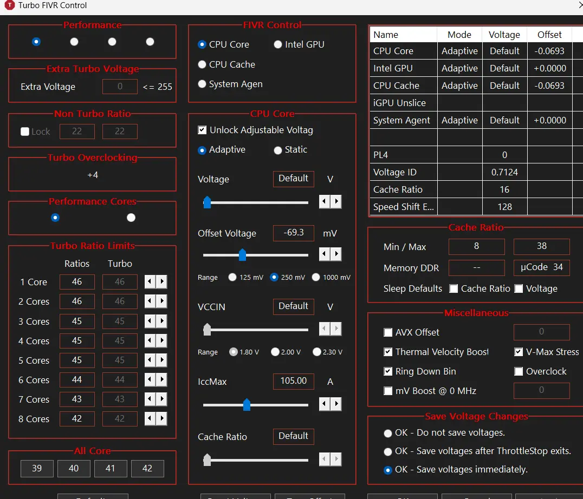Toggle the V-Max Stress checkbox
Viewport: 583px width, 499px height.
tap(519, 352)
